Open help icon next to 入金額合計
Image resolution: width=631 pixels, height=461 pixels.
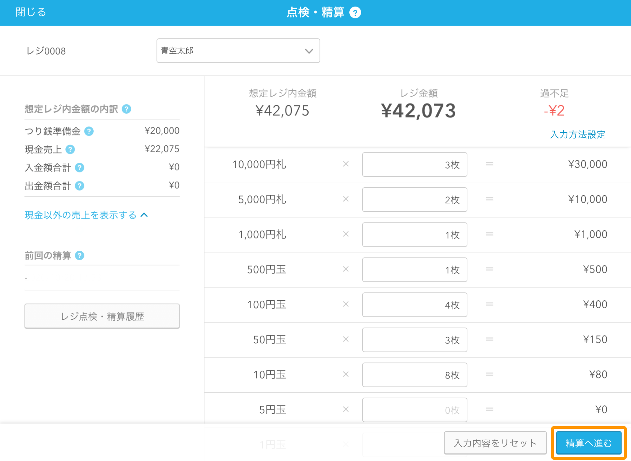coord(80,168)
